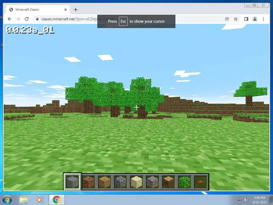Viewport: 273px width, 205px height.
Task: View site information lock icon
Action: [37, 19]
